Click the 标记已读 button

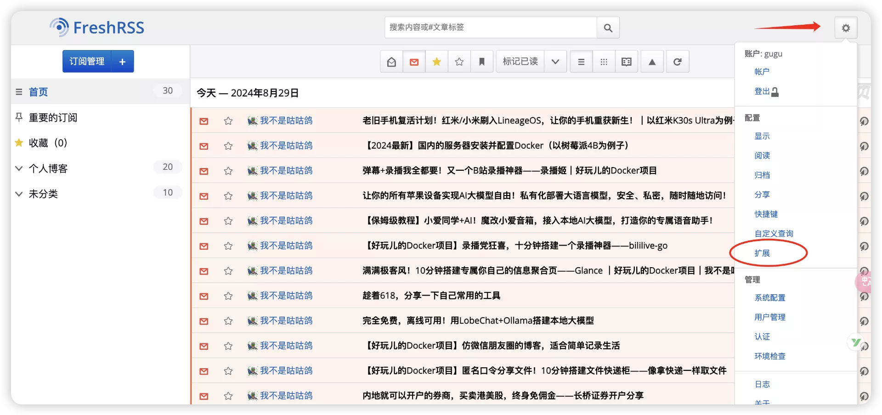(x=520, y=62)
